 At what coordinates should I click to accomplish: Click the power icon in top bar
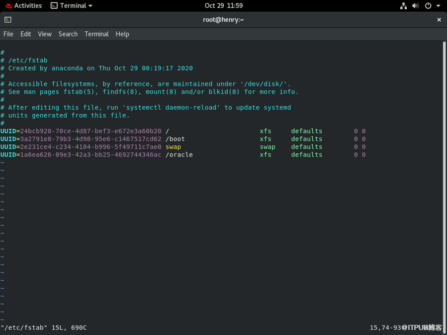pos(428,6)
